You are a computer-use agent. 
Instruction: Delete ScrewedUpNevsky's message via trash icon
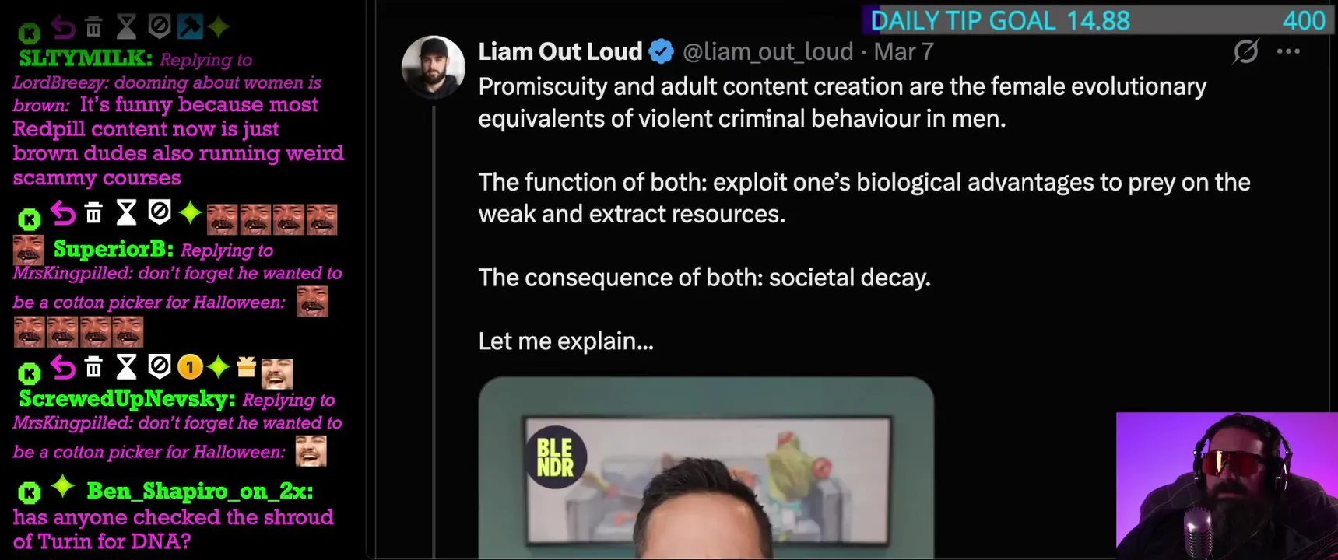pyautogui.click(x=93, y=366)
